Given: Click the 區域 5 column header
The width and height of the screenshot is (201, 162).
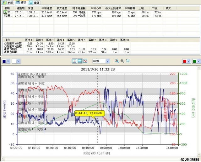Looking at the screenshot, I should tap(71, 40).
